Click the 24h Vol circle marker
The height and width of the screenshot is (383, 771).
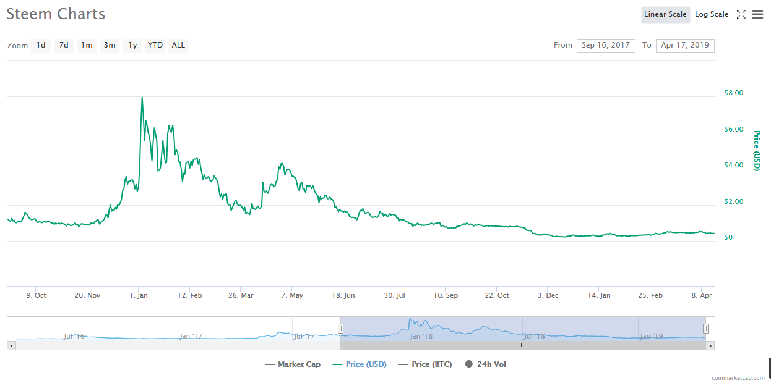point(469,364)
